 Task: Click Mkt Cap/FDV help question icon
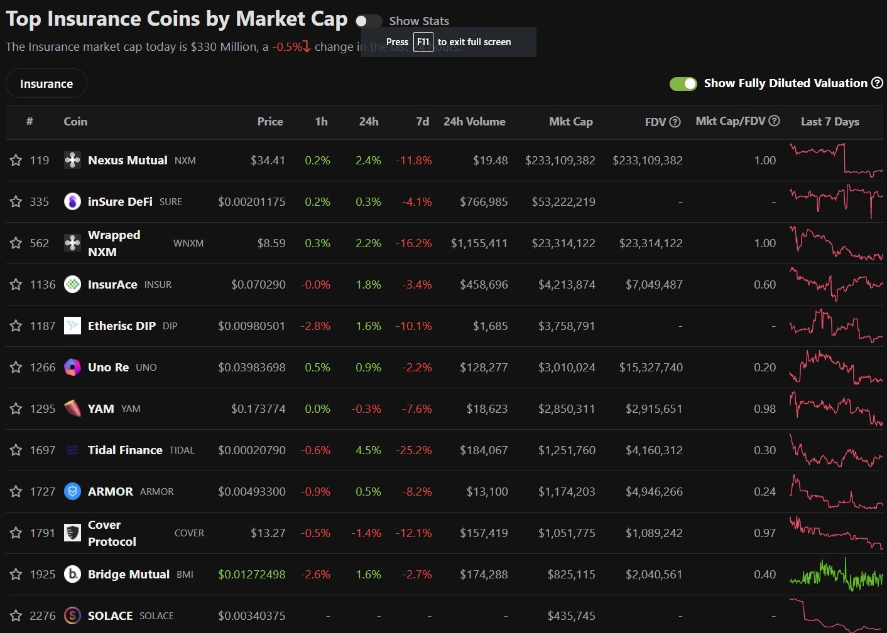click(x=775, y=121)
